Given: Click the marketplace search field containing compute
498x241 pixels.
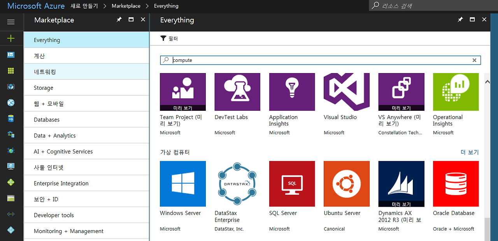Looking at the screenshot, I should (x=320, y=60).
